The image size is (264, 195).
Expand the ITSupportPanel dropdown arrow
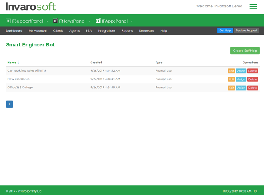point(47,21)
